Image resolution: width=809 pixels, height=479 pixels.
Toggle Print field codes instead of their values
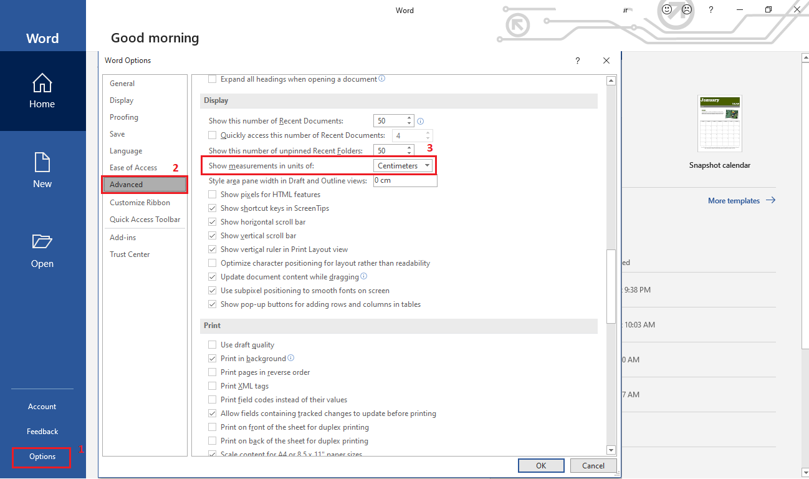coord(212,400)
